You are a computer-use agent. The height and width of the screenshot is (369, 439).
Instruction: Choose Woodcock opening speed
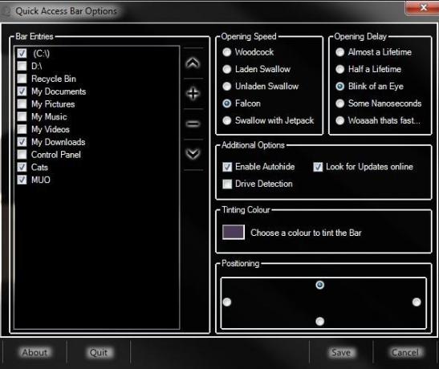[x=227, y=52]
